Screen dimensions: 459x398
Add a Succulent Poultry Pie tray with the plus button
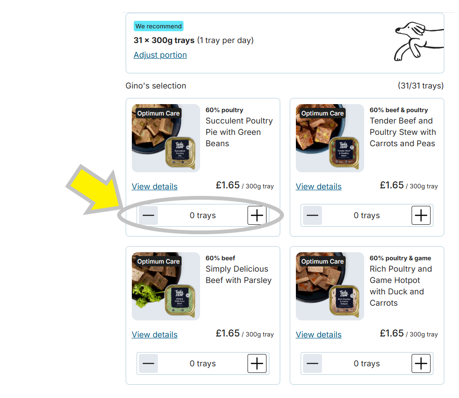click(257, 215)
